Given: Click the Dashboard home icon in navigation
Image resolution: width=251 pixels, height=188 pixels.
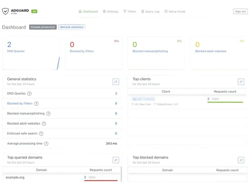Looking at the screenshot, I should click(x=80, y=12).
